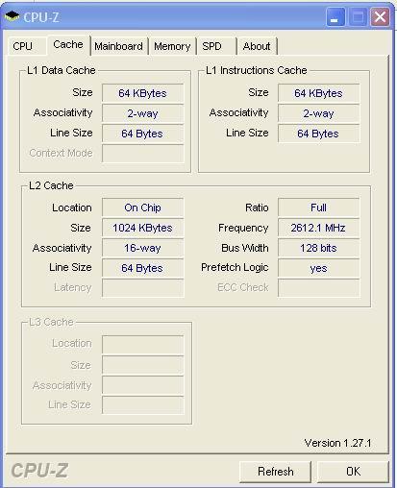
Task: Click L1 Instructions Cache associativity 2-way
Action: [x=318, y=113]
